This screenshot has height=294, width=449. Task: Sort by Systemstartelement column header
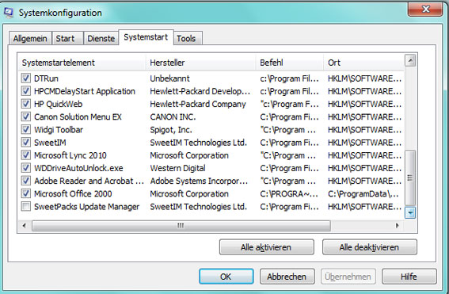click(82, 63)
